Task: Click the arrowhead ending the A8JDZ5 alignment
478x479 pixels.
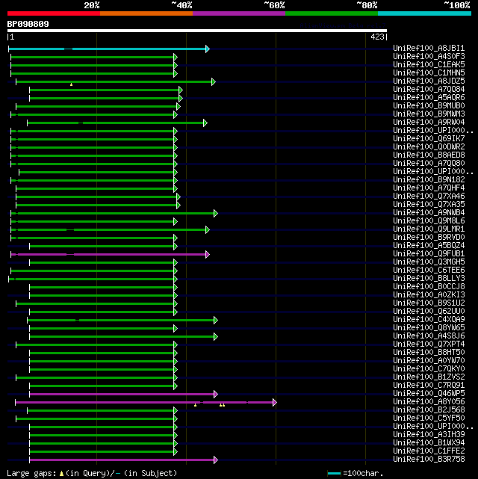Action: pos(214,82)
